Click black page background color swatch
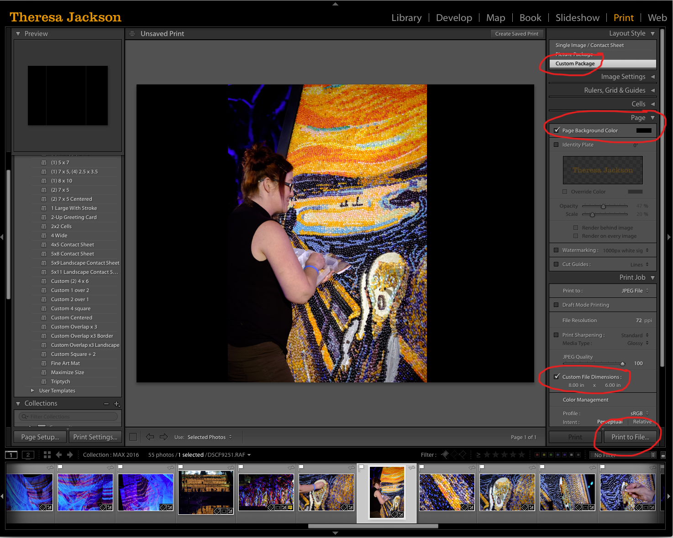 pyautogui.click(x=644, y=131)
